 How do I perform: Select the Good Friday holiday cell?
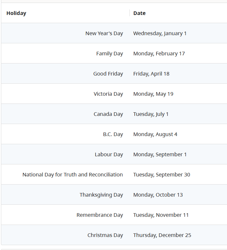(x=108, y=74)
